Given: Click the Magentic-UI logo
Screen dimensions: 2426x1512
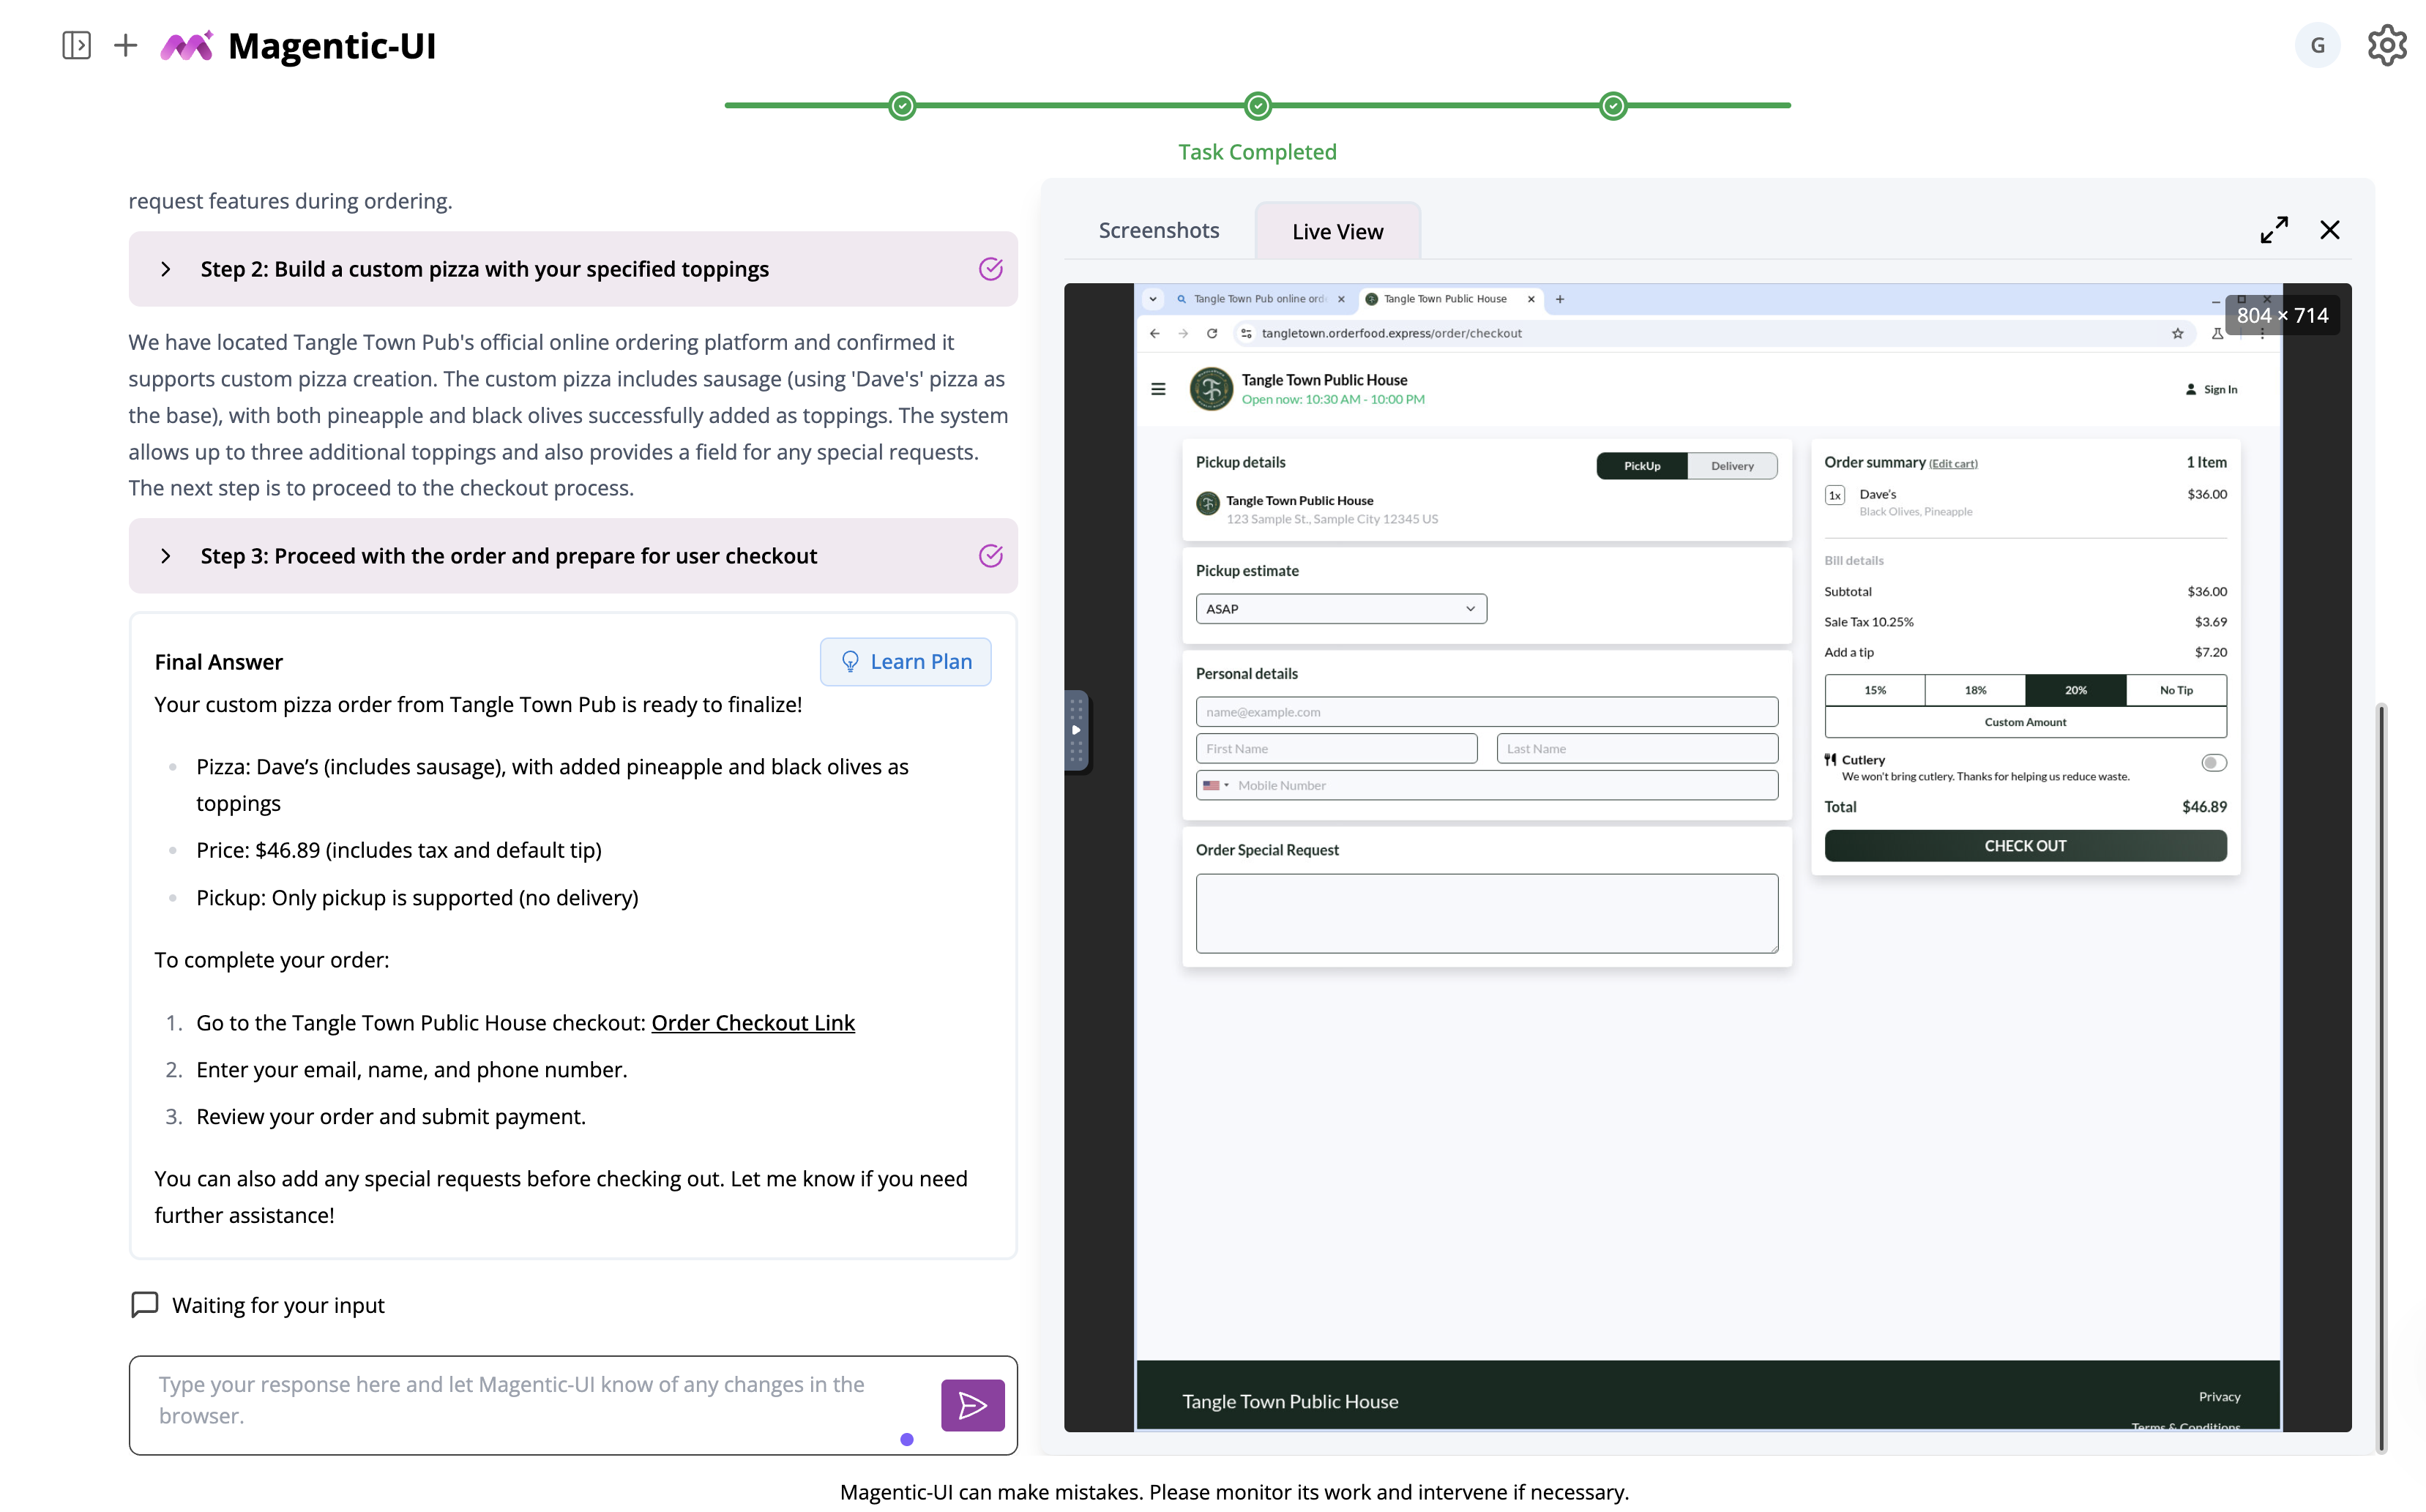Looking at the screenshot, I should [x=187, y=46].
